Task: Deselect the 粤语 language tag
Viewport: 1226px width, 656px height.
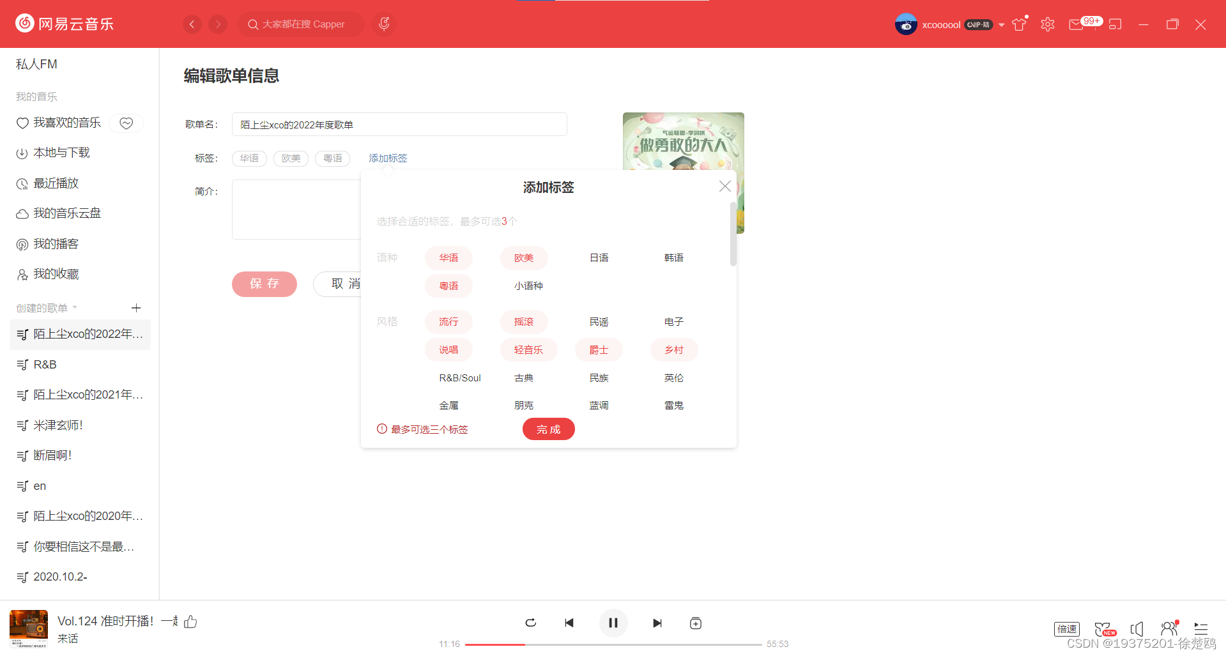Action: 448,286
